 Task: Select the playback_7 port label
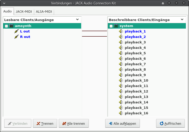pos(135,64)
